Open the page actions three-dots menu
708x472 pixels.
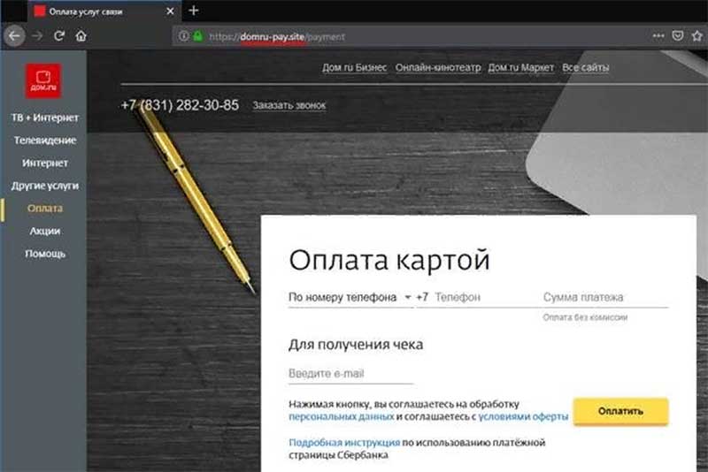click(x=658, y=35)
